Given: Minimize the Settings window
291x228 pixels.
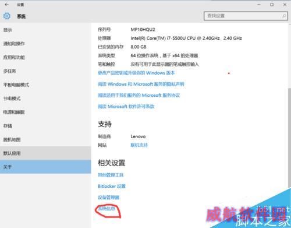Looking at the screenshot, I should [259, 4].
